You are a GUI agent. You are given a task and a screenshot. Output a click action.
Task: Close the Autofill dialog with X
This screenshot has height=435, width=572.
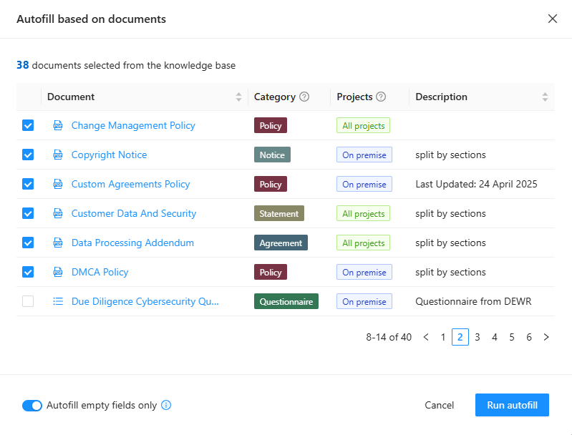tap(552, 19)
